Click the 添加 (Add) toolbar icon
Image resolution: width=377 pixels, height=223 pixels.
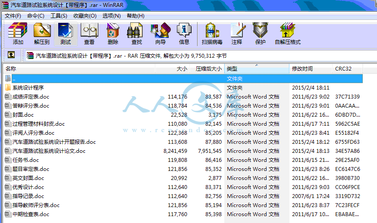[18, 34]
